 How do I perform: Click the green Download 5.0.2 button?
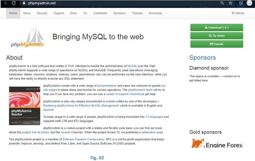click(x=217, y=28)
